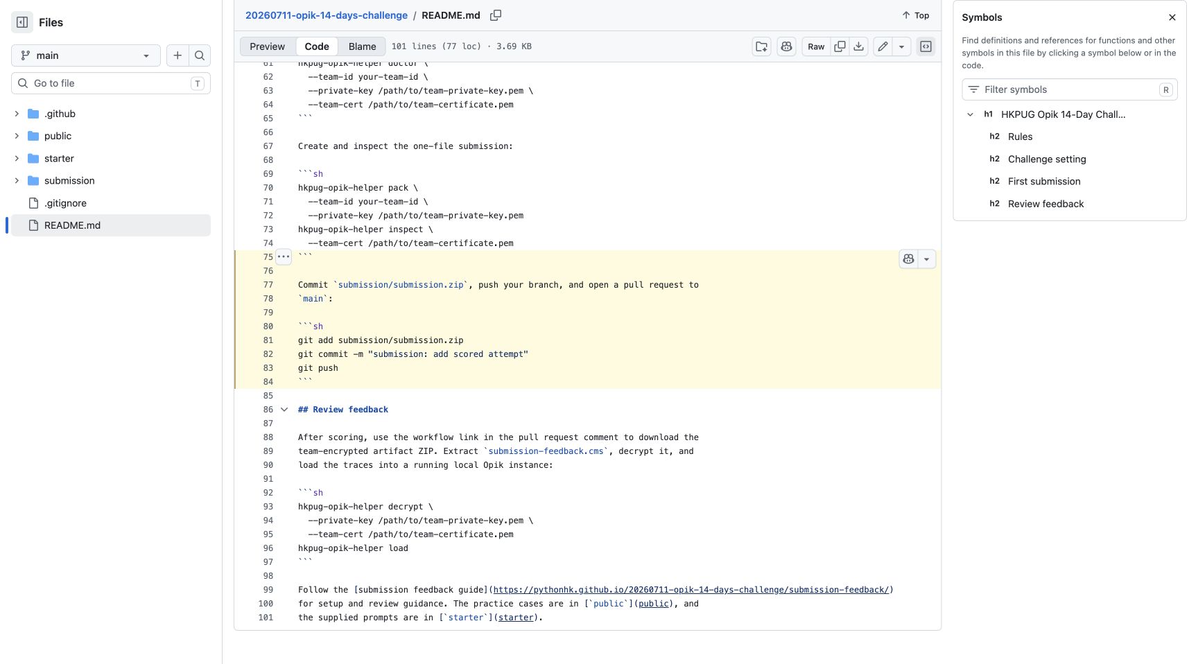Close the Symbols panel
This screenshot has width=1198, height=664.
pyautogui.click(x=1172, y=17)
